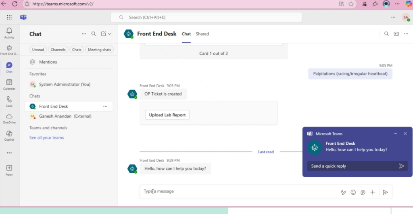Search within the chat list
This screenshot has height=214, width=413.
point(94,34)
